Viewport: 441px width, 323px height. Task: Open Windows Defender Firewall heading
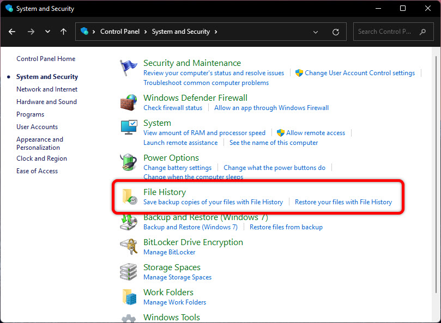(x=196, y=98)
